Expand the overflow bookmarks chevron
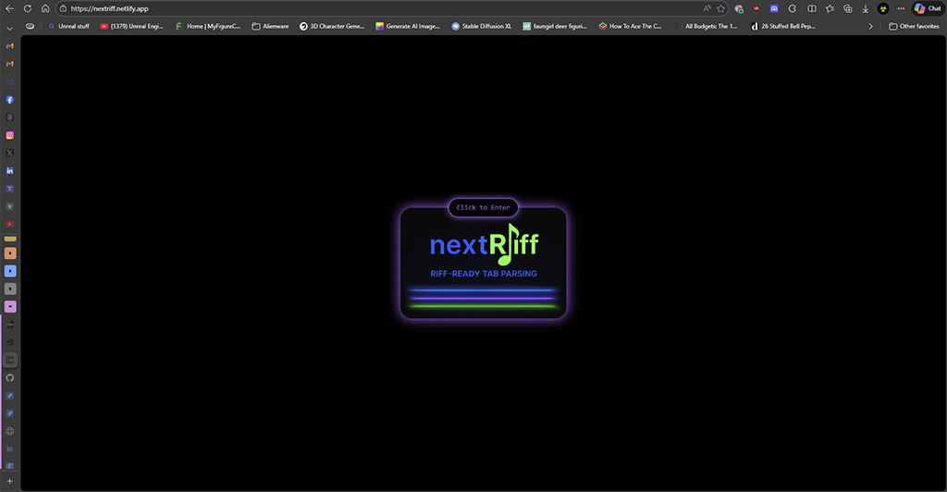This screenshot has width=947, height=492. tap(870, 26)
